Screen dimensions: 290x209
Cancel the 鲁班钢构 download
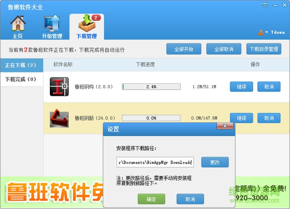[x=269, y=86]
